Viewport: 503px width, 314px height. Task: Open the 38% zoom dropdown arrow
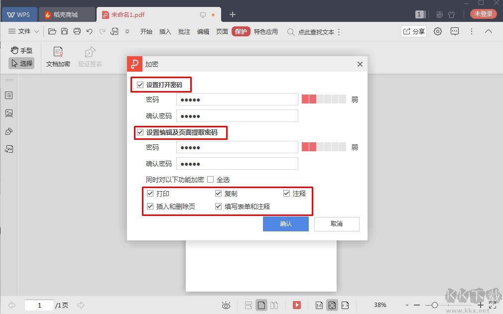point(407,305)
